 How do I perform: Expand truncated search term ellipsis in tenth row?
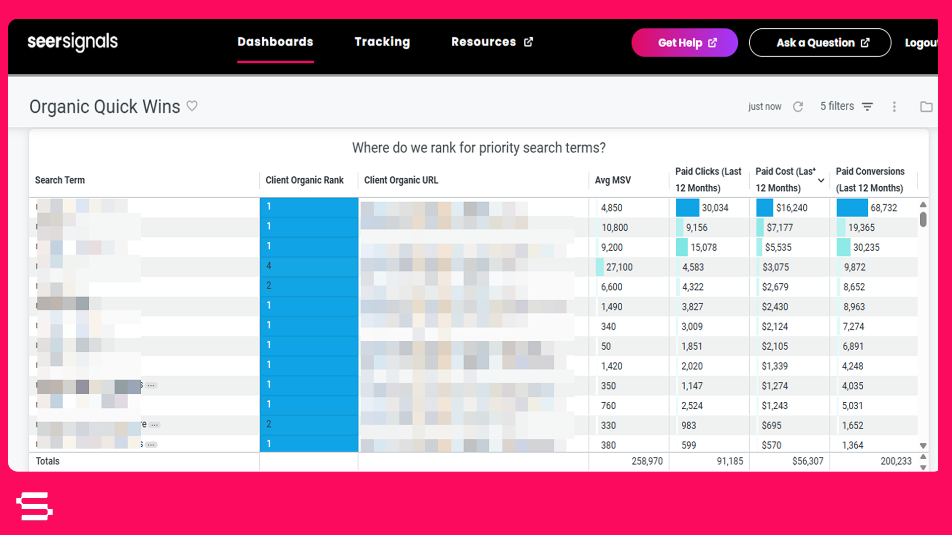click(152, 385)
